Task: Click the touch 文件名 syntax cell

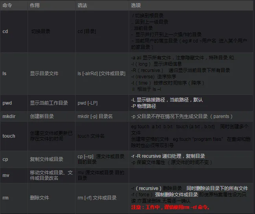Action: (102, 136)
